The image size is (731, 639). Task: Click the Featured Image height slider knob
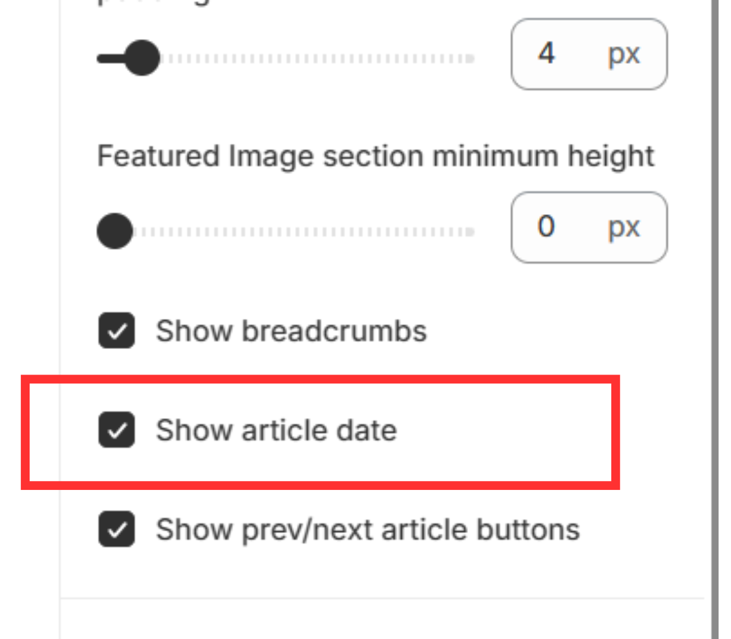(114, 231)
